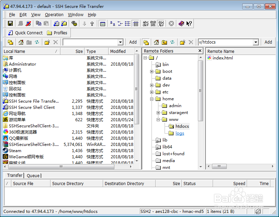Select Auto transfer mode icon
The image size is (279, 217).
pyautogui.click(x=161, y=23)
